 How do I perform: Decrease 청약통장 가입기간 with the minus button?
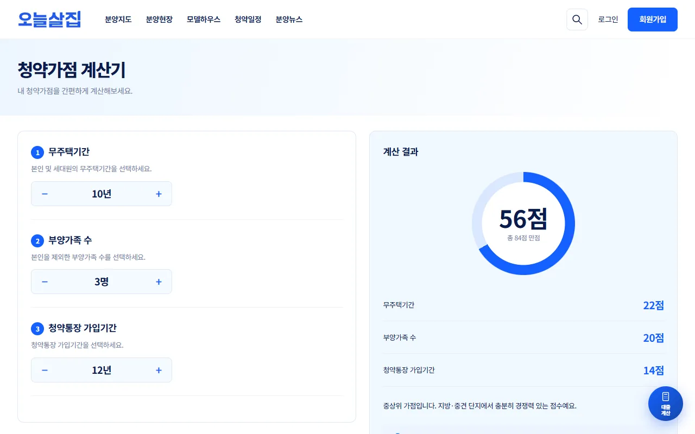click(45, 370)
